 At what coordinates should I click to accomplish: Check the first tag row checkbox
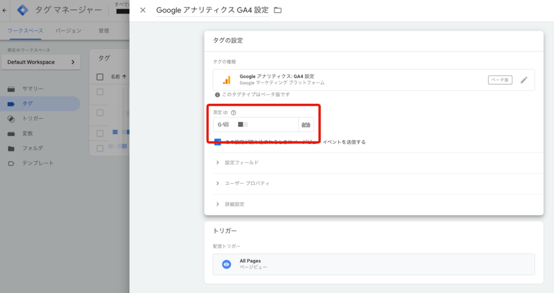coord(100,92)
